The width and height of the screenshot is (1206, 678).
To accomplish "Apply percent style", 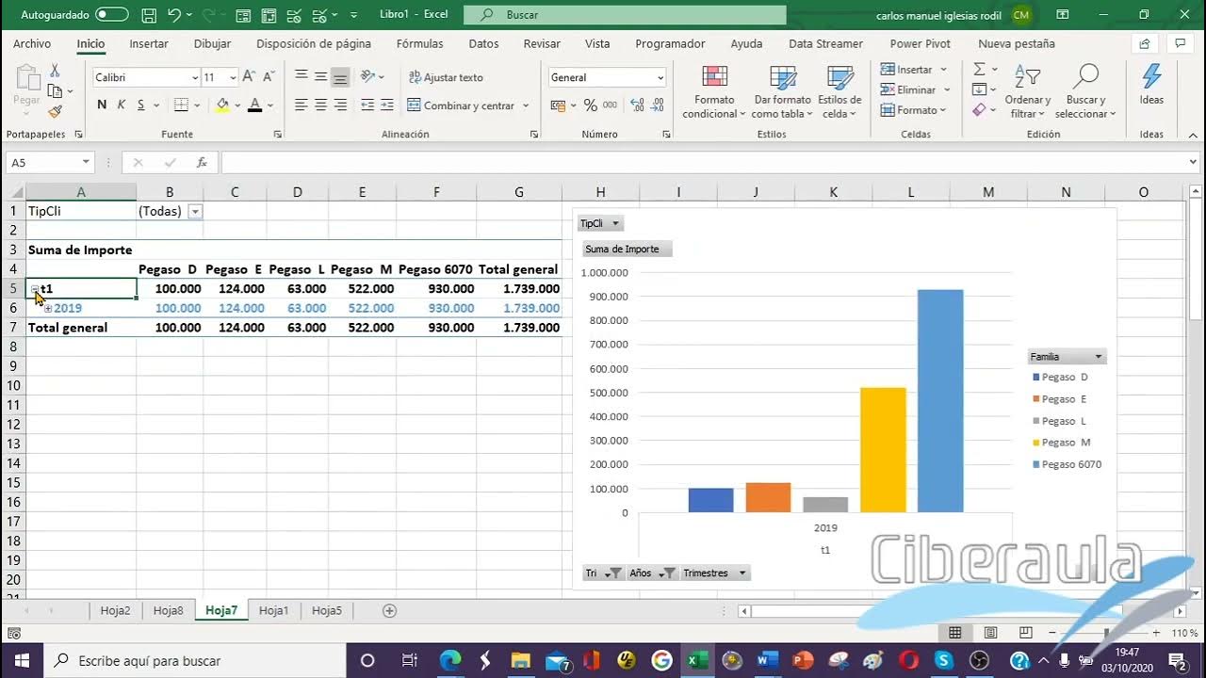I will click(x=591, y=105).
